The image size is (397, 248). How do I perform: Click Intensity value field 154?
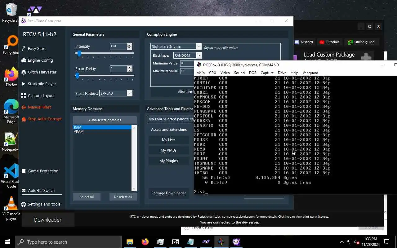[118, 46]
